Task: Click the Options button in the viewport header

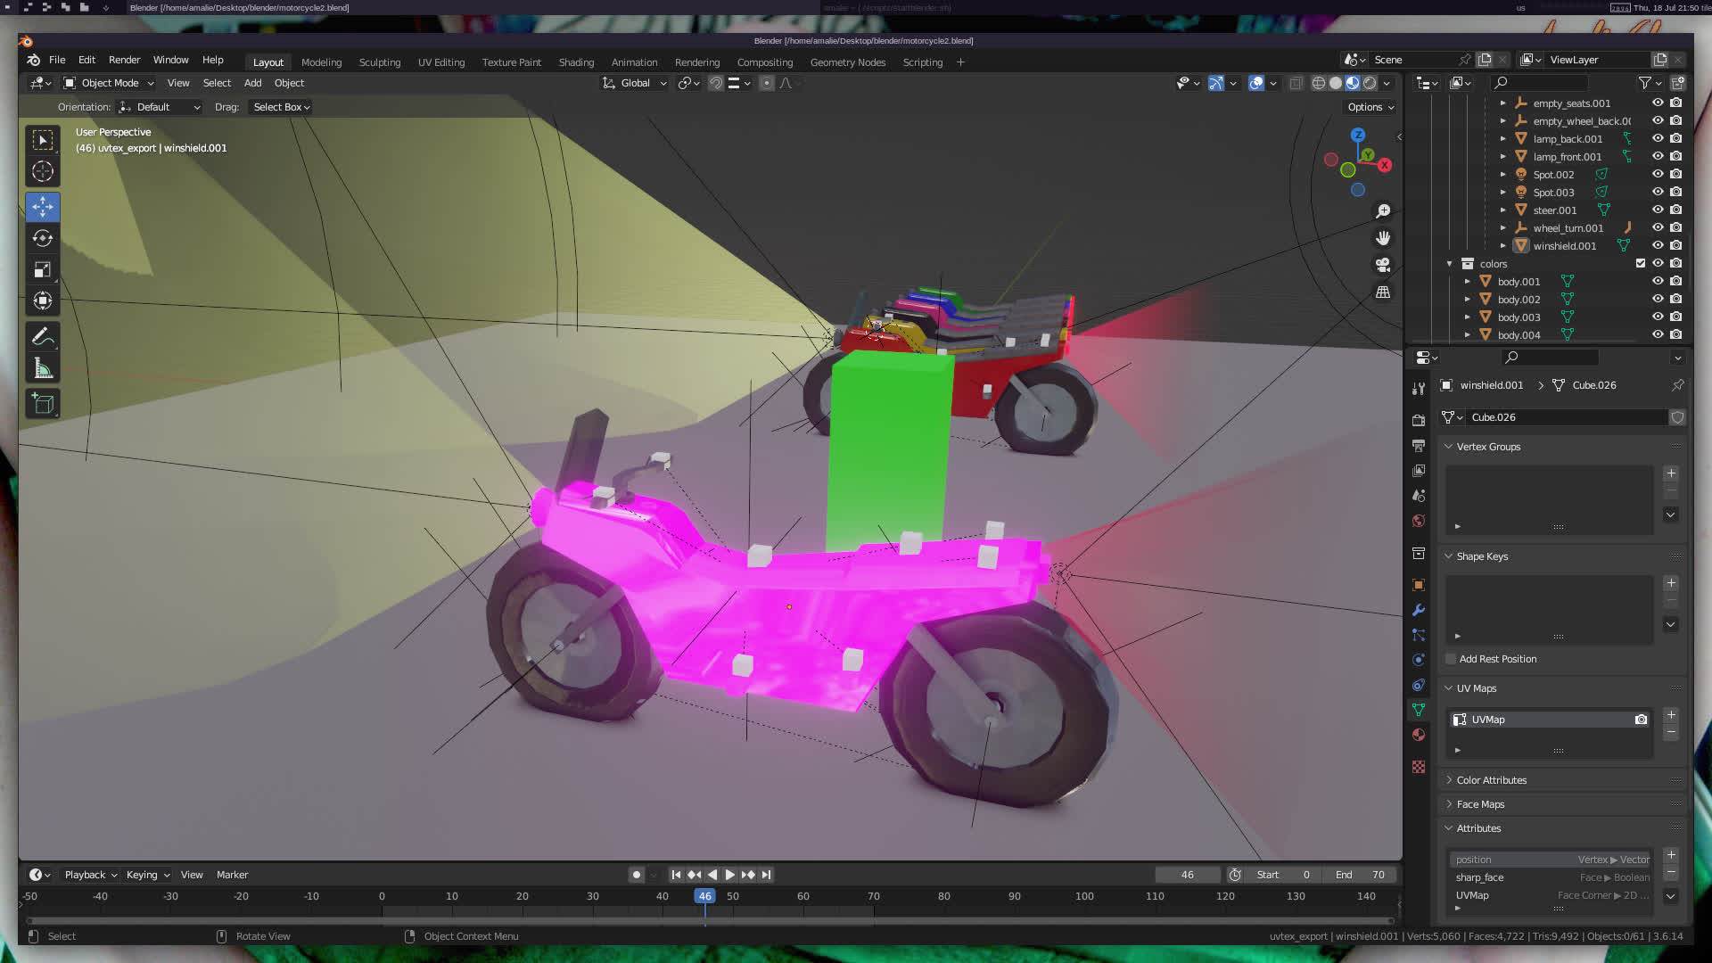Action: [x=1370, y=107]
